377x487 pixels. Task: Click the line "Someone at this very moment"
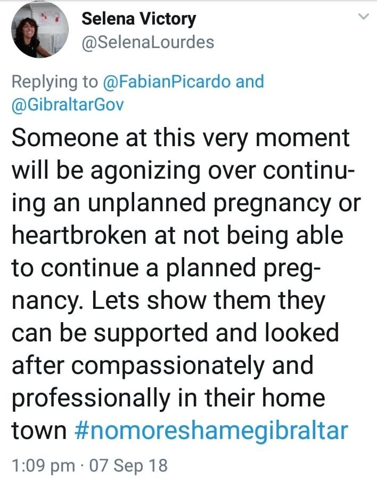click(181, 138)
